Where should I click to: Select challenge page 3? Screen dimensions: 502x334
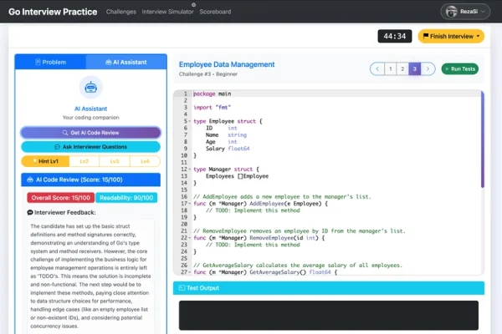click(x=415, y=68)
